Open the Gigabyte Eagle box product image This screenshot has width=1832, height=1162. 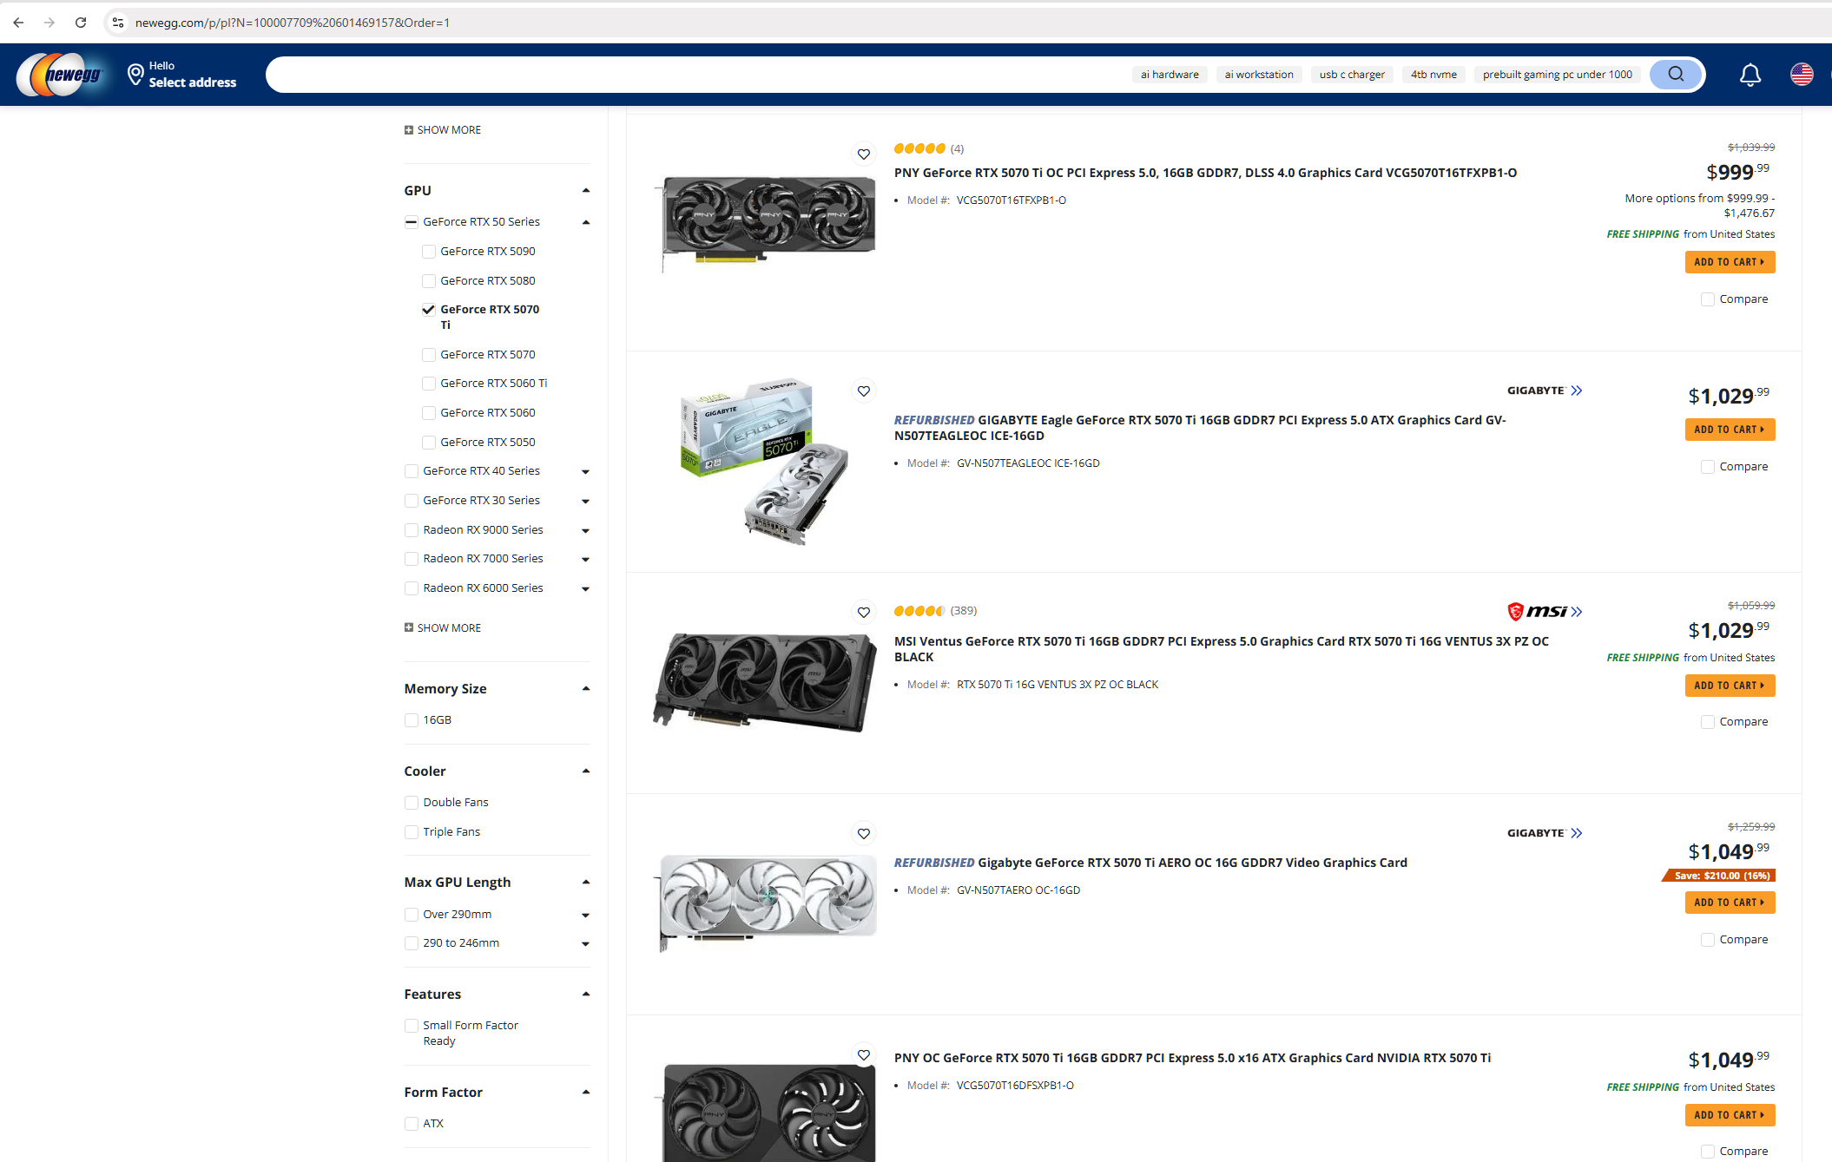765,462
